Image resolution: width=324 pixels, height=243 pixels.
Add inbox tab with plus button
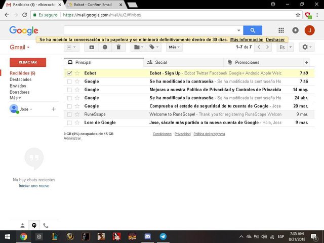point(306,62)
